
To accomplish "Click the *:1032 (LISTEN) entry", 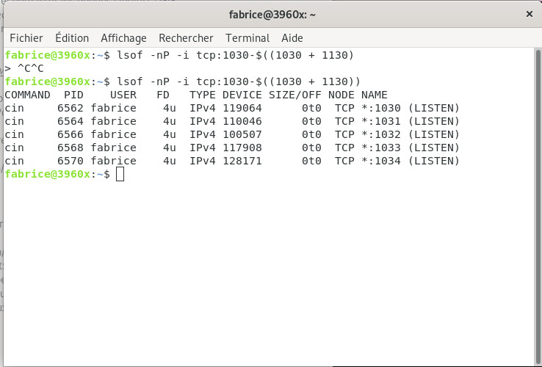I will click(410, 134).
